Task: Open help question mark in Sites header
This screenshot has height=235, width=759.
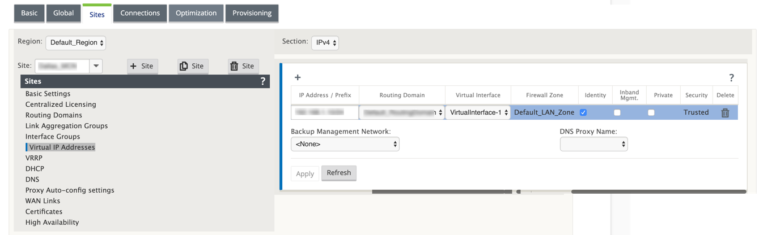Action: click(262, 81)
